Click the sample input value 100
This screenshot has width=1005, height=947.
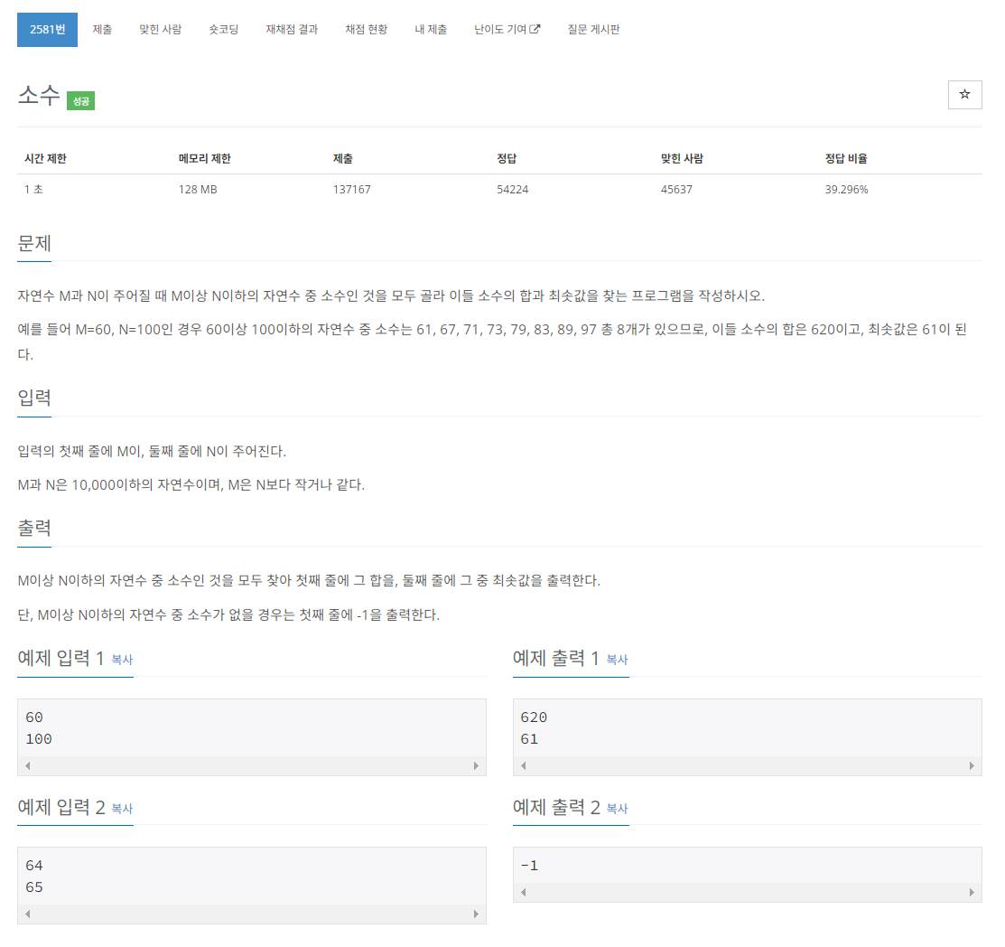coord(39,739)
